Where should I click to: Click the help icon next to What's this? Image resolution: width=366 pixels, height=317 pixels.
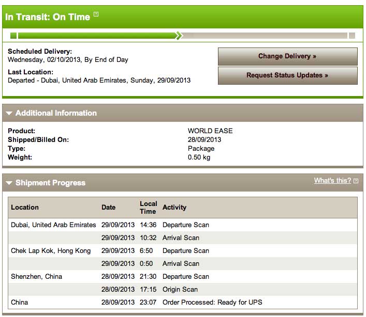point(356,181)
